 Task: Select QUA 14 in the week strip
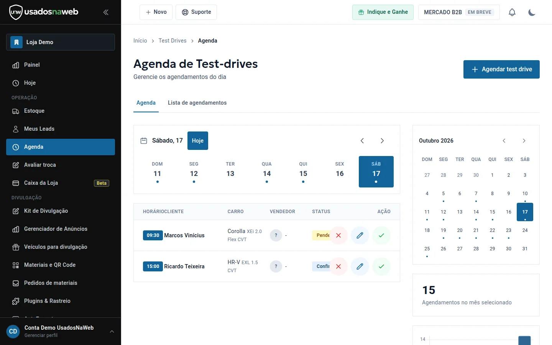(x=267, y=172)
